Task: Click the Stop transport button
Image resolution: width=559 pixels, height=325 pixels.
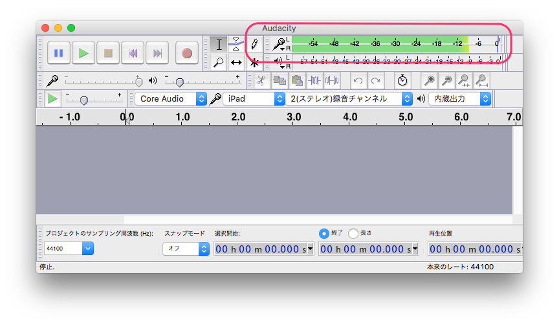Action: [x=108, y=53]
